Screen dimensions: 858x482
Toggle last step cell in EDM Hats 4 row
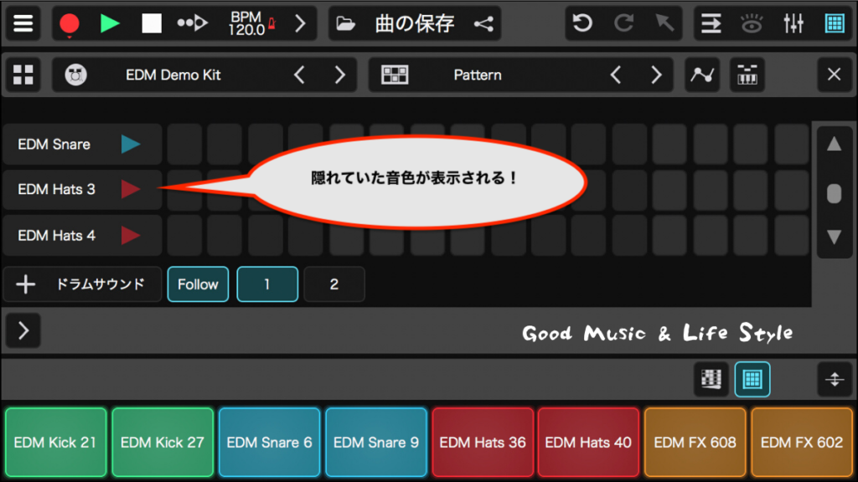point(792,235)
